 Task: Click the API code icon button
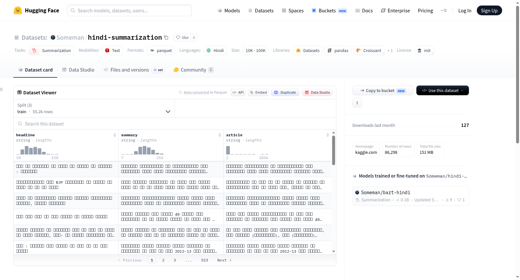click(x=238, y=92)
